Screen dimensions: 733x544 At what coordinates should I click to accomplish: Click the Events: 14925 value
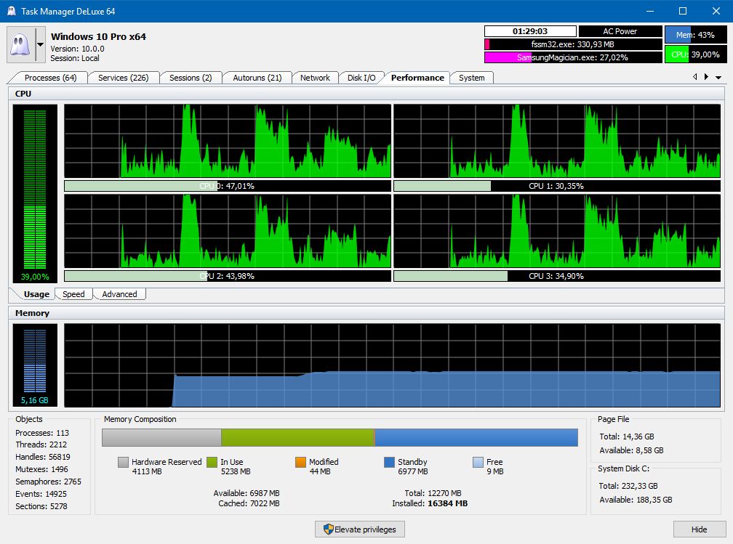[x=41, y=494]
